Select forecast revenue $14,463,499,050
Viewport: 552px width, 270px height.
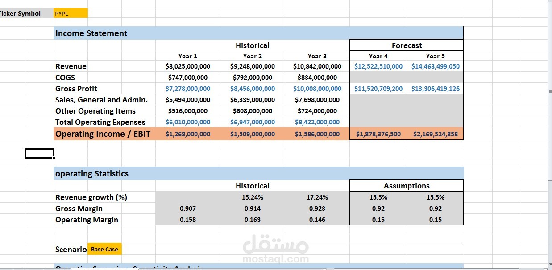[x=436, y=66]
